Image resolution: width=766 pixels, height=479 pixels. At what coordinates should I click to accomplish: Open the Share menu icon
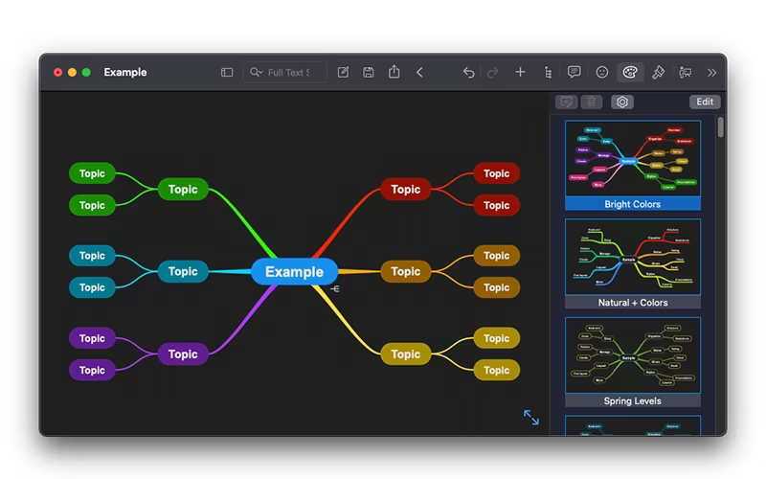394,72
